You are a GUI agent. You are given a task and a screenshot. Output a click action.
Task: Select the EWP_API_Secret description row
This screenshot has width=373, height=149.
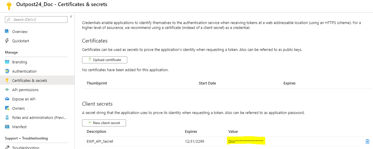pos(100,141)
